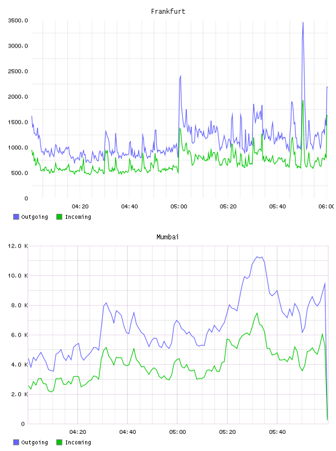Click the 05:20 time label on Frankfurt chart
336x451 pixels.
pos(228,206)
